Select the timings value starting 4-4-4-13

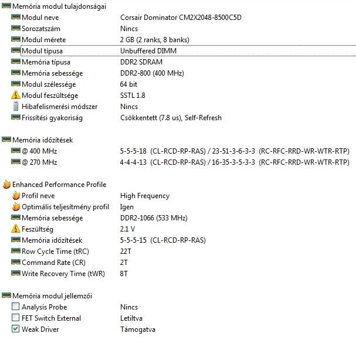click(x=235, y=162)
